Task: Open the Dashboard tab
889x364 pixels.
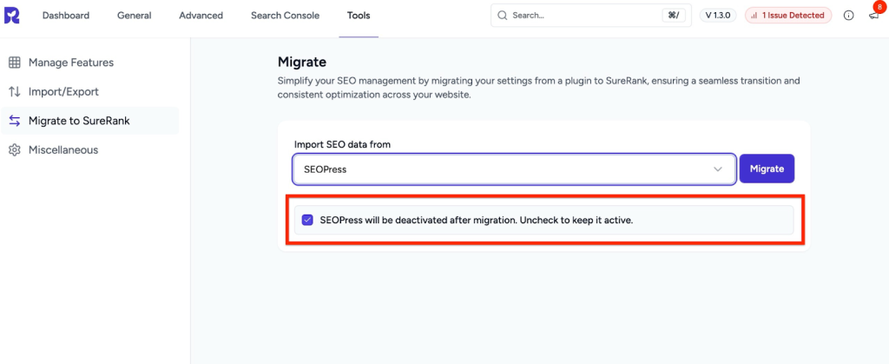Action: click(x=66, y=16)
